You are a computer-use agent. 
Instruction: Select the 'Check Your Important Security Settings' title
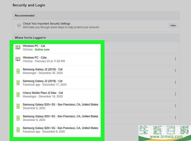[46, 23]
